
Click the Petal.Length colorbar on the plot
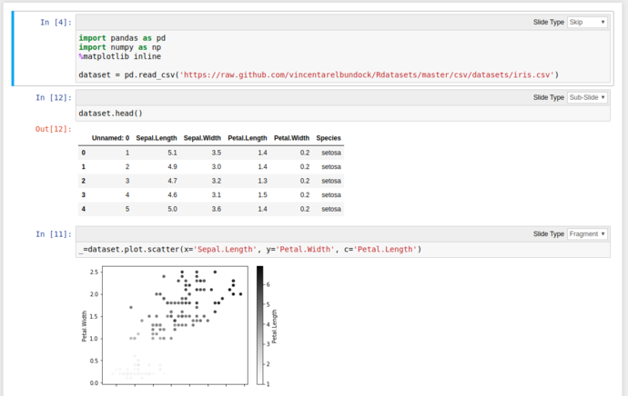click(260, 325)
